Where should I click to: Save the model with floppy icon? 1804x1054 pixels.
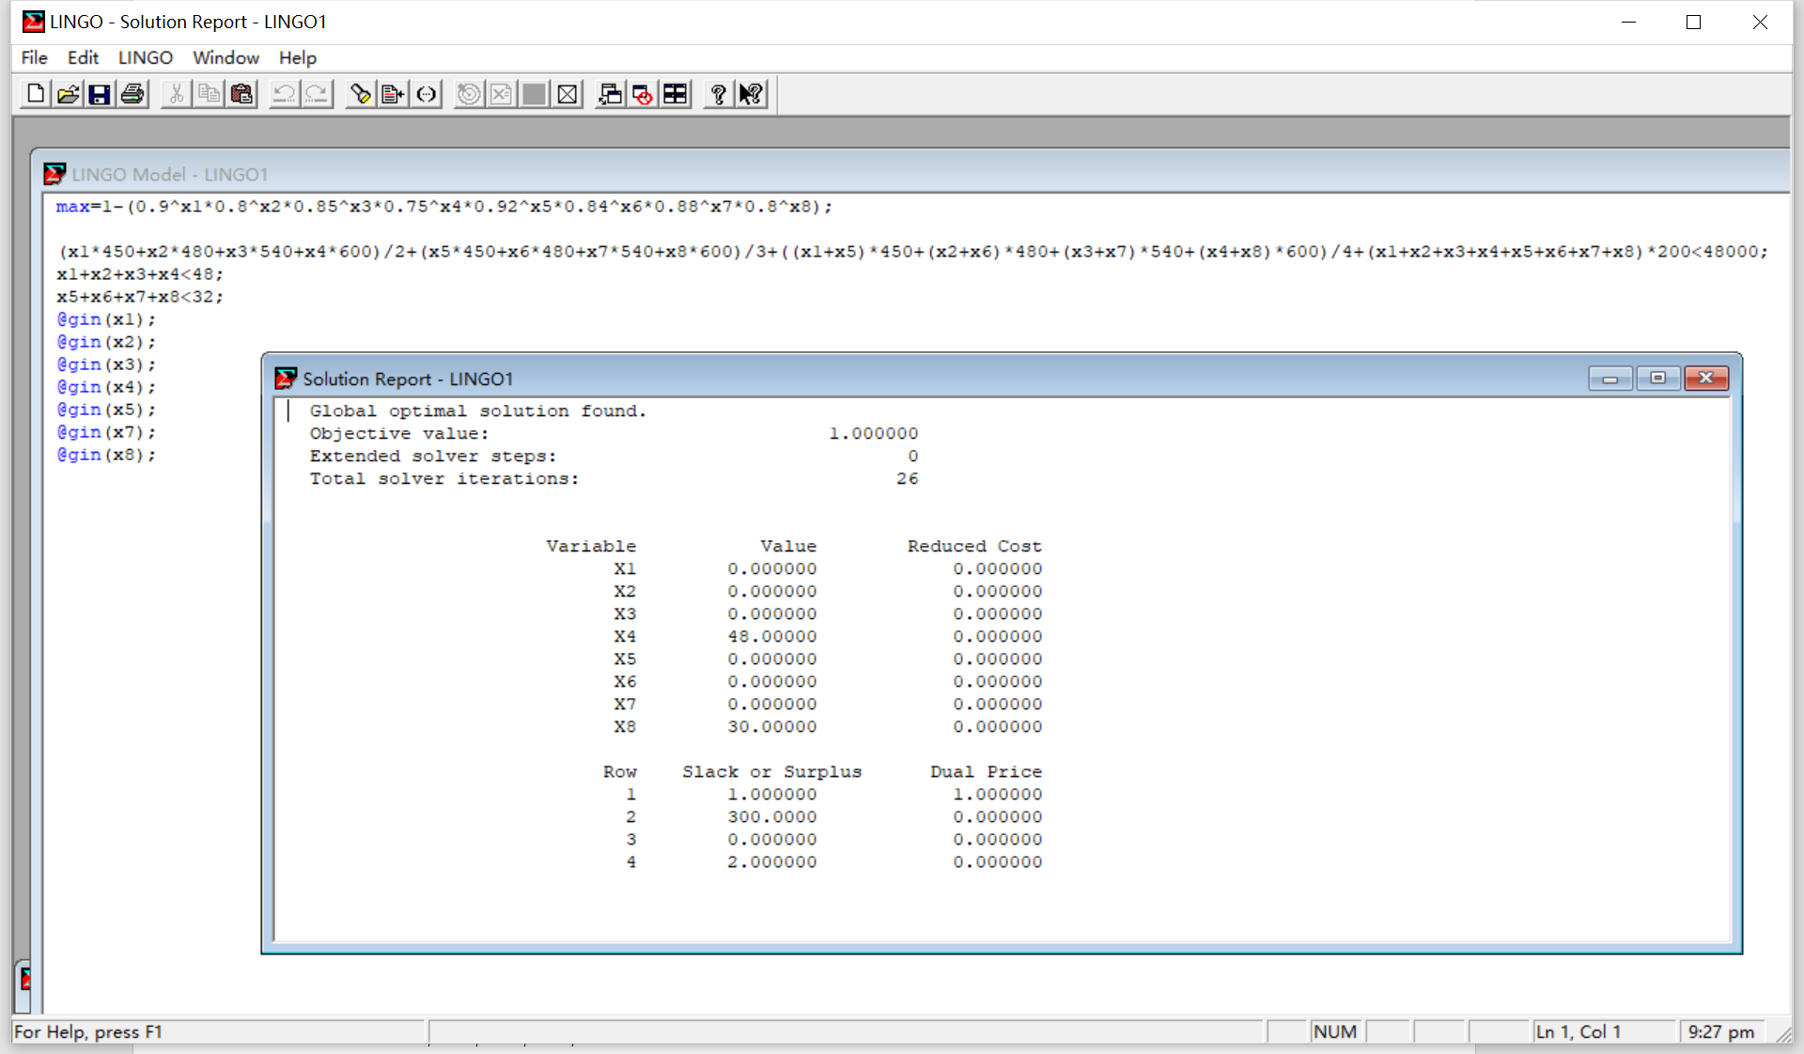(100, 94)
